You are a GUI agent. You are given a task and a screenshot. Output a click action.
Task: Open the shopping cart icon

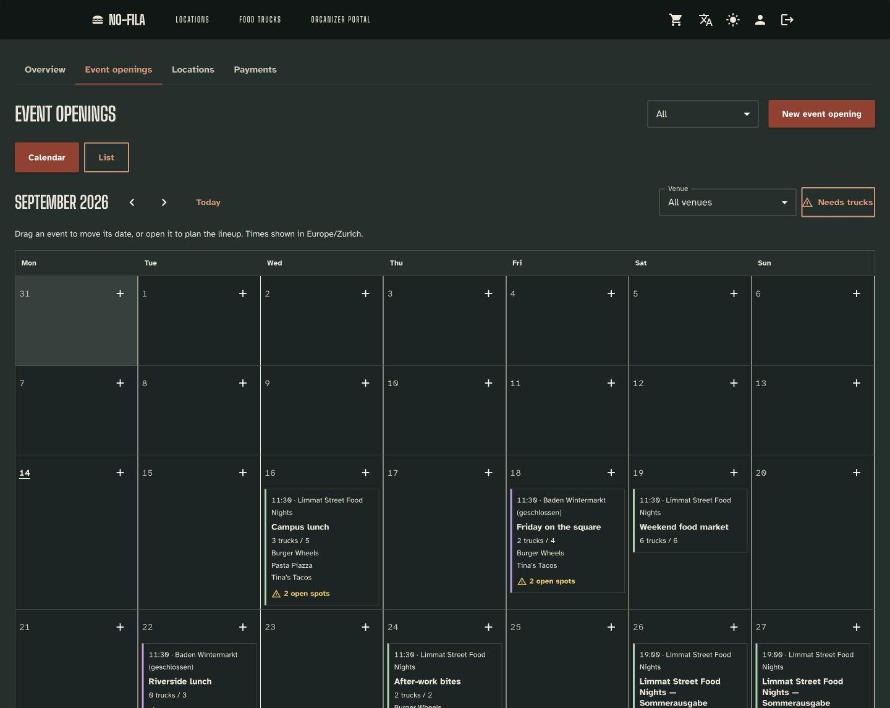click(x=676, y=20)
